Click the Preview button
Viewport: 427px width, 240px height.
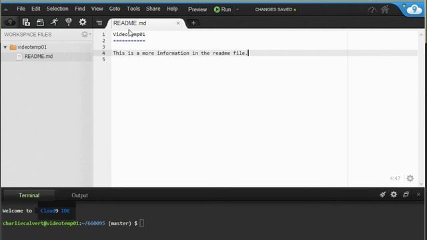click(x=197, y=9)
